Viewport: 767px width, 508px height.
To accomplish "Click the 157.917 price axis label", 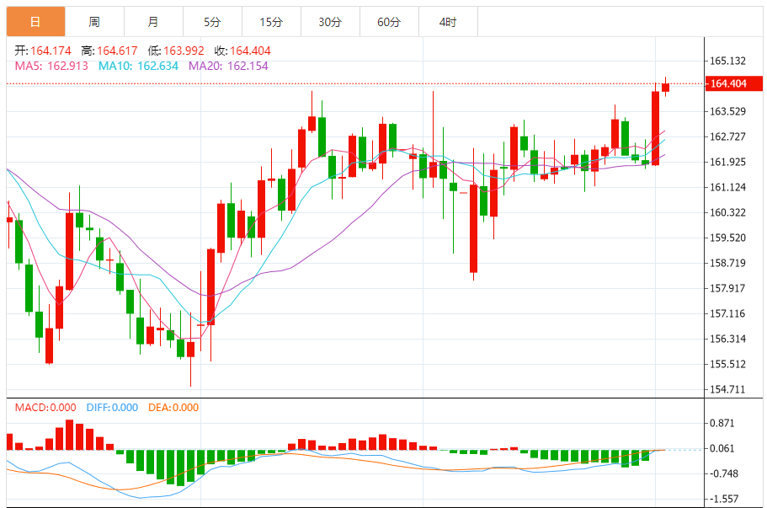I will coord(728,288).
